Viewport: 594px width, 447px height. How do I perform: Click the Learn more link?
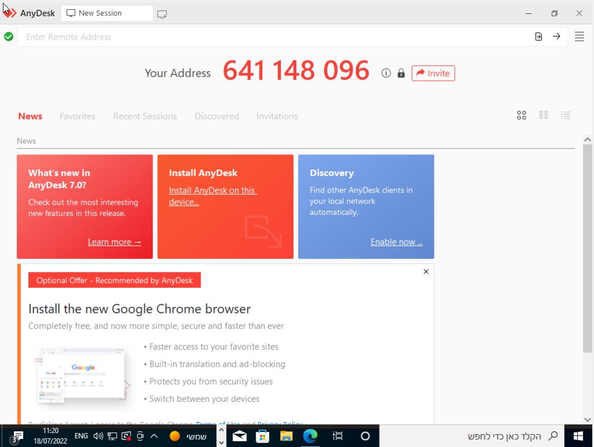tap(114, 242)
